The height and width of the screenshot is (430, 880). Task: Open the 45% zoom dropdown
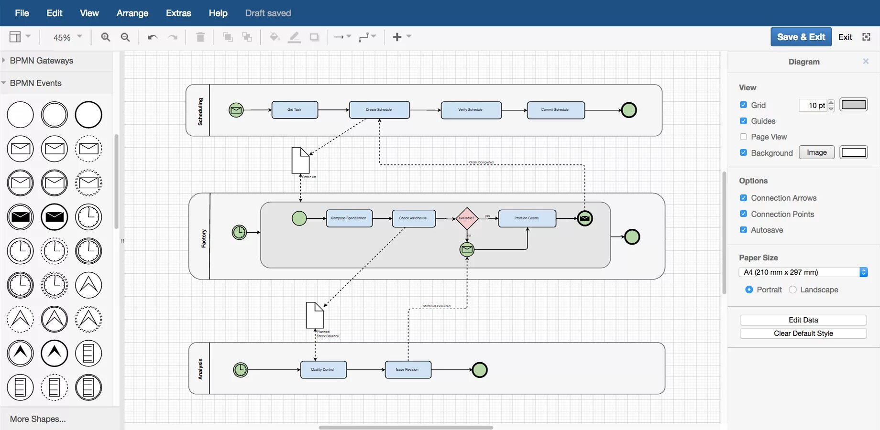click(x=67, y=37)
